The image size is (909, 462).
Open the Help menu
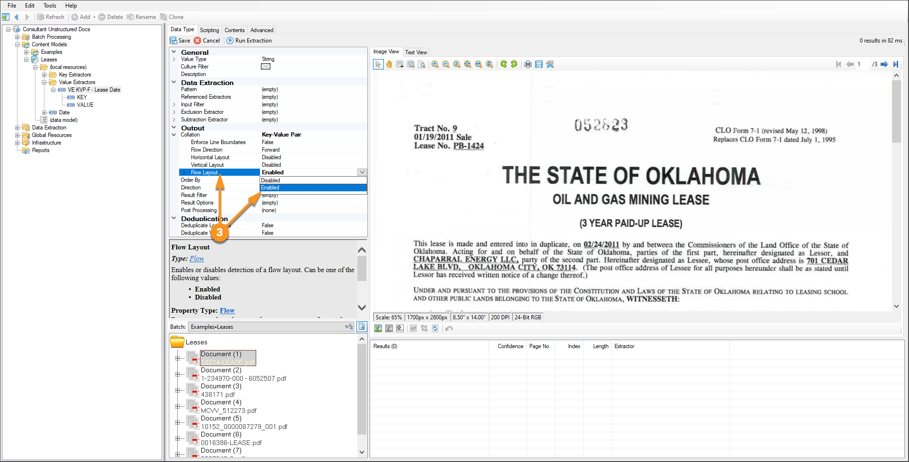[71, 6]
